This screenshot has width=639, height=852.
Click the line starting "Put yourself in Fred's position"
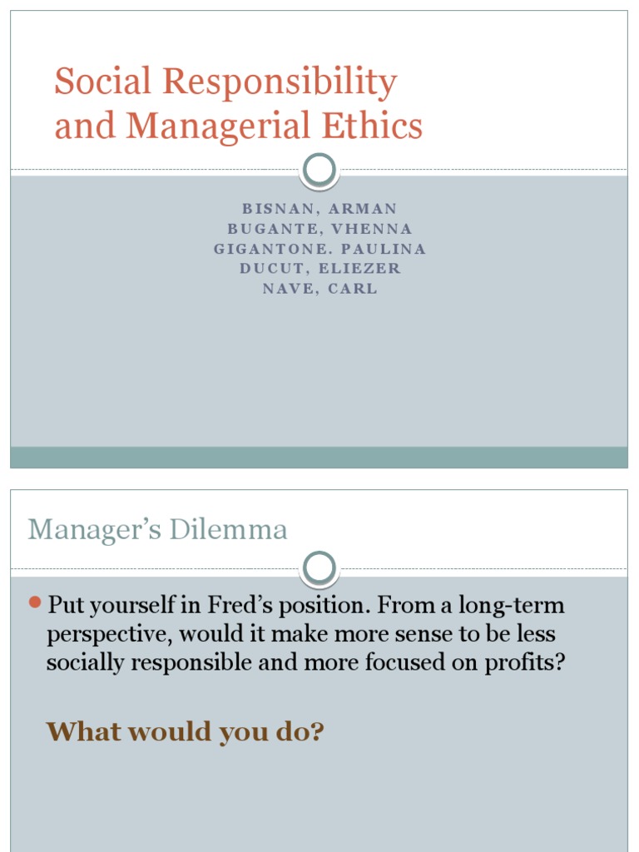tap(305, 606)
